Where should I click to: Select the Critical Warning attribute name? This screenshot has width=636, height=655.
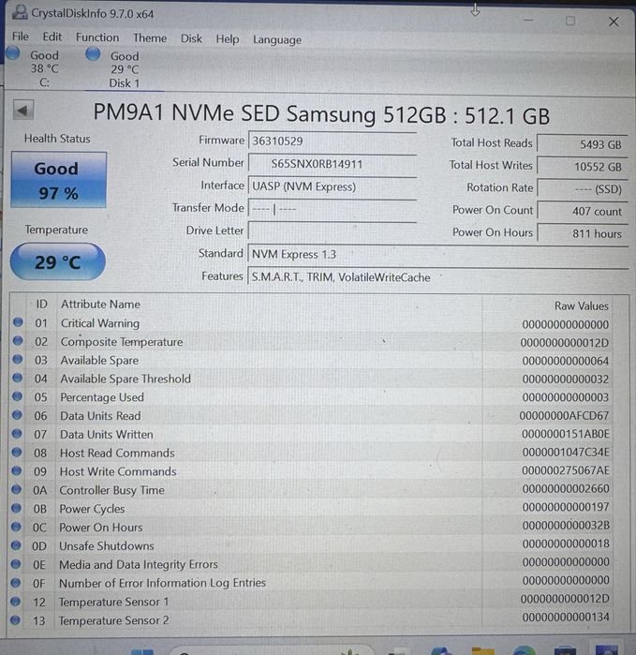click(x=100, y=323)
